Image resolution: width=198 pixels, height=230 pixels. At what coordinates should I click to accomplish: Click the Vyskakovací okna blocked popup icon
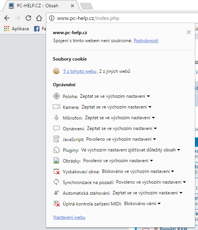pyautogui.click(x=57, y=171)
